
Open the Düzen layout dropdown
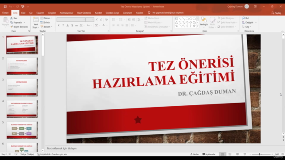(46, 18)
